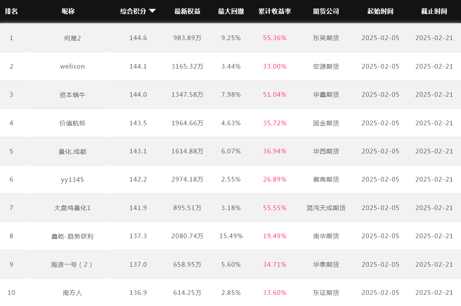Screen dimensions: 461x306
Task: Select drawdown value 2.55%
Action: click(x=231, y=180)
